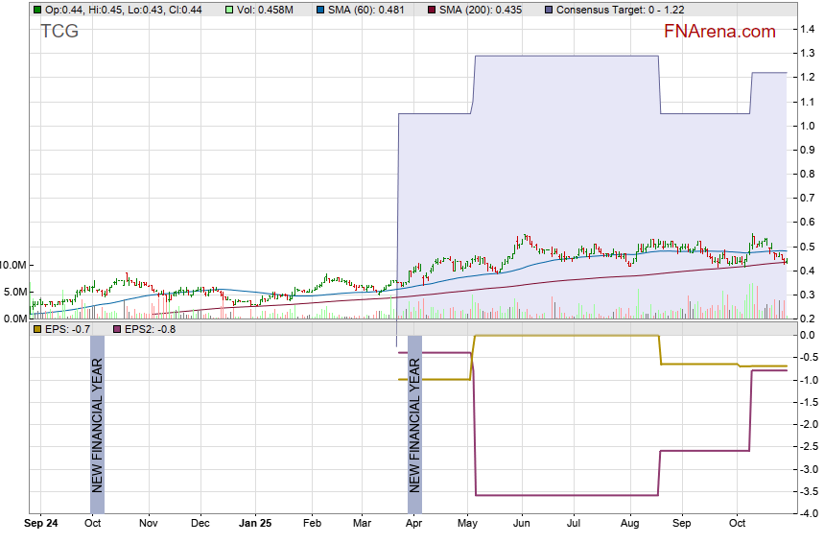Click the New Financial Year marker near October
Viewport: 824px width, 543px height.
[x=97, y=425]
